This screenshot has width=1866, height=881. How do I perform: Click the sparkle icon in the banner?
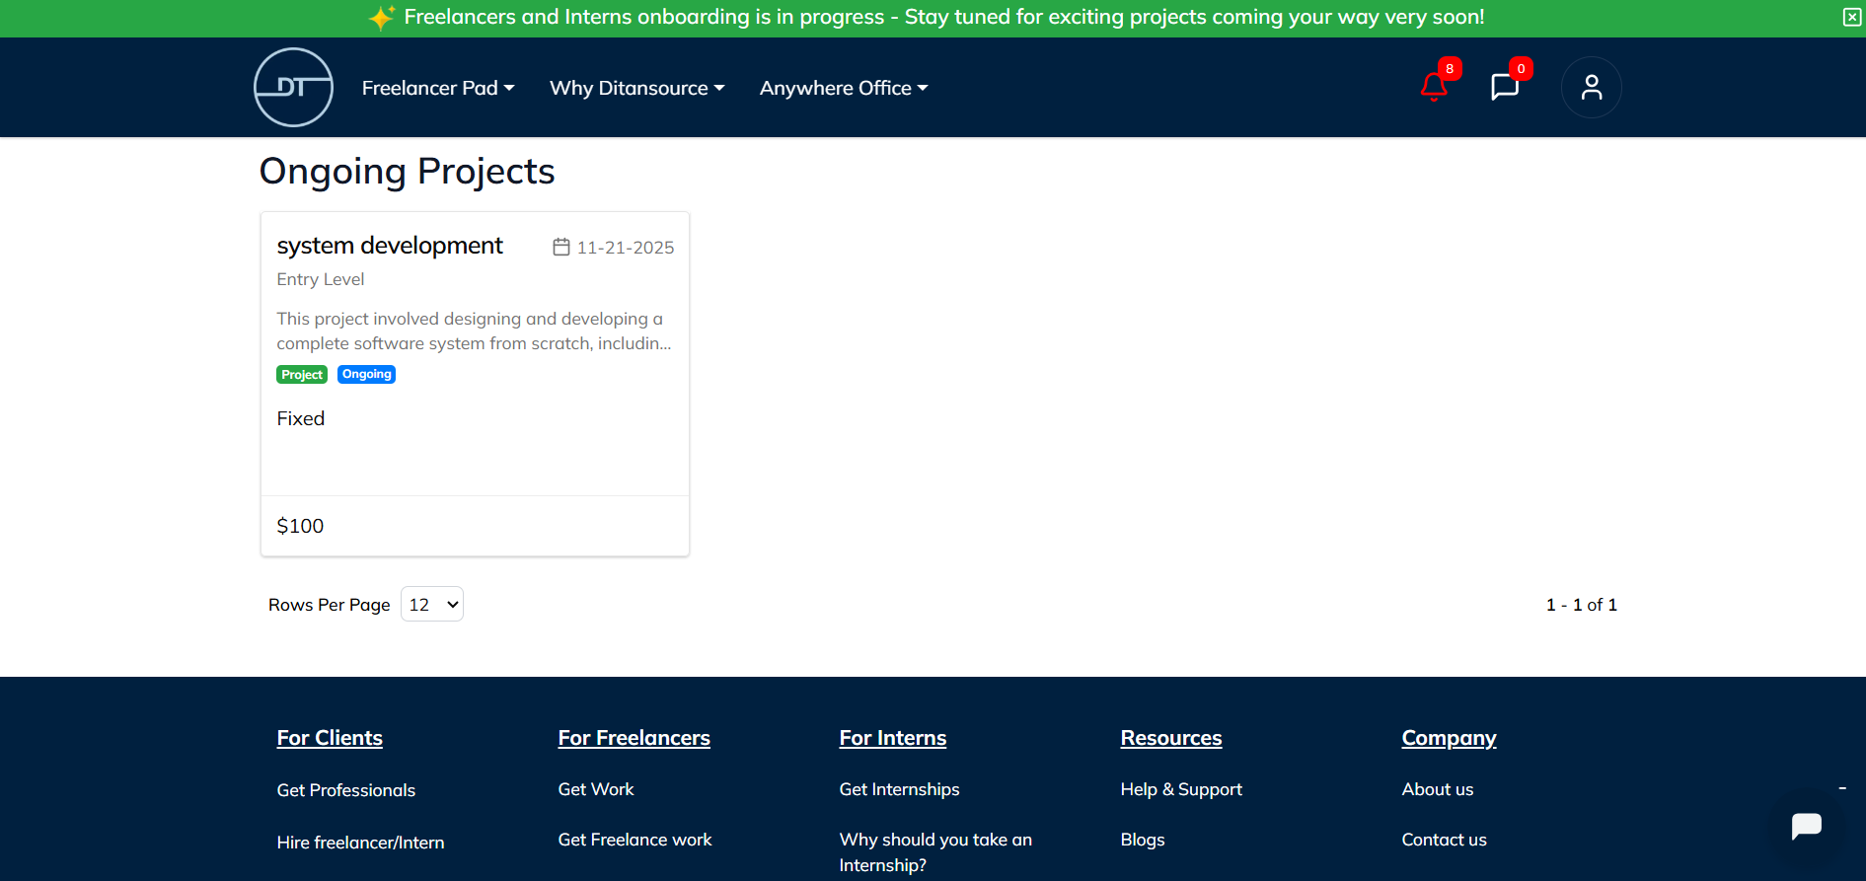pyautogui.click(x=382, y=18)
